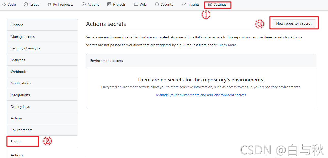
Task: Open Deploy keys settings
Action: [20, 107]
